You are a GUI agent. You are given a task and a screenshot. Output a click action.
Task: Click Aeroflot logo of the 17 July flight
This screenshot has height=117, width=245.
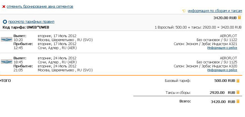coord(7,39)
